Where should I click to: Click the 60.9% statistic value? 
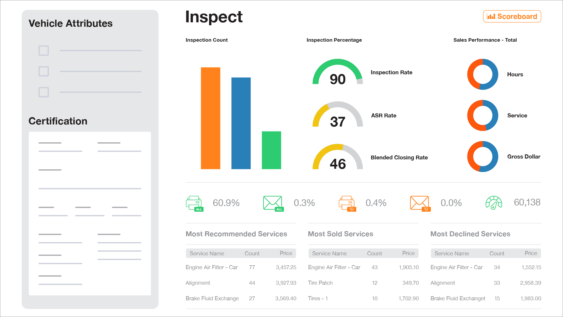226,203
